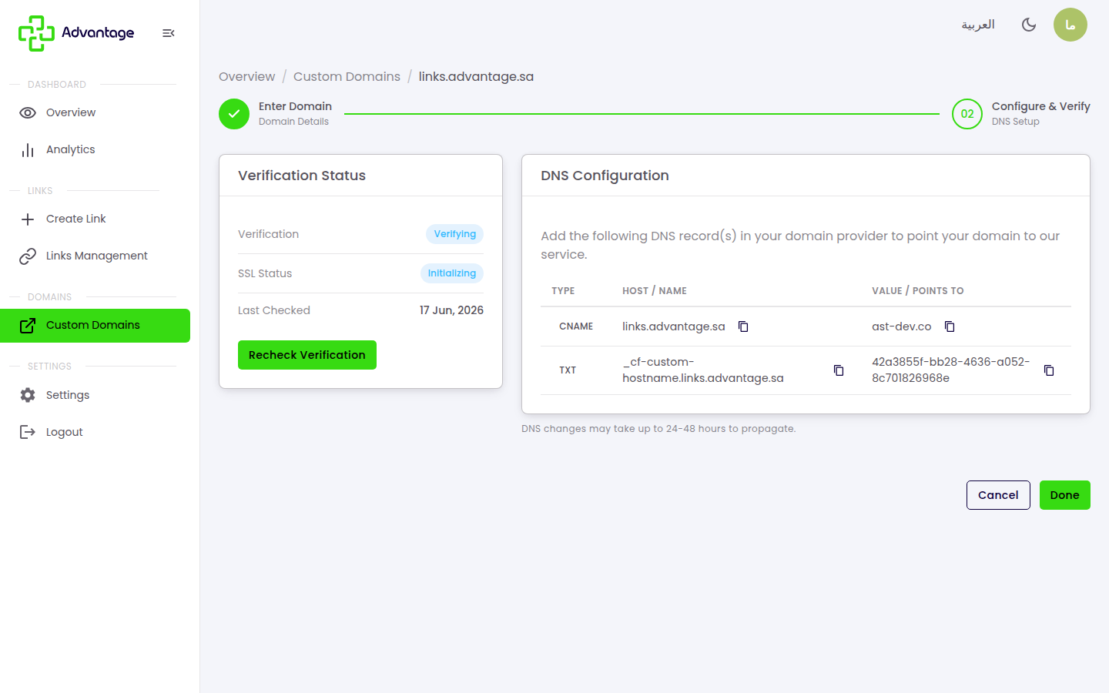Image resolution: width=1109 pixels, height=693 pixels.
Task: Click the Initializing SSL status badge
Action: (x=452, y=273)
